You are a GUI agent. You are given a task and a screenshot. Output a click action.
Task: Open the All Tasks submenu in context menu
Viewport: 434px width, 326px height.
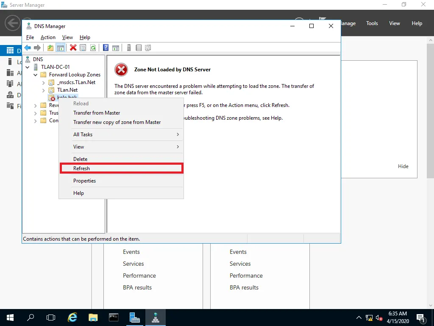pyautogui.click(x=121, y=135)
